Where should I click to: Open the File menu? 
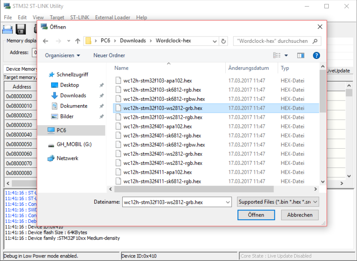click(x=8, y=17)
